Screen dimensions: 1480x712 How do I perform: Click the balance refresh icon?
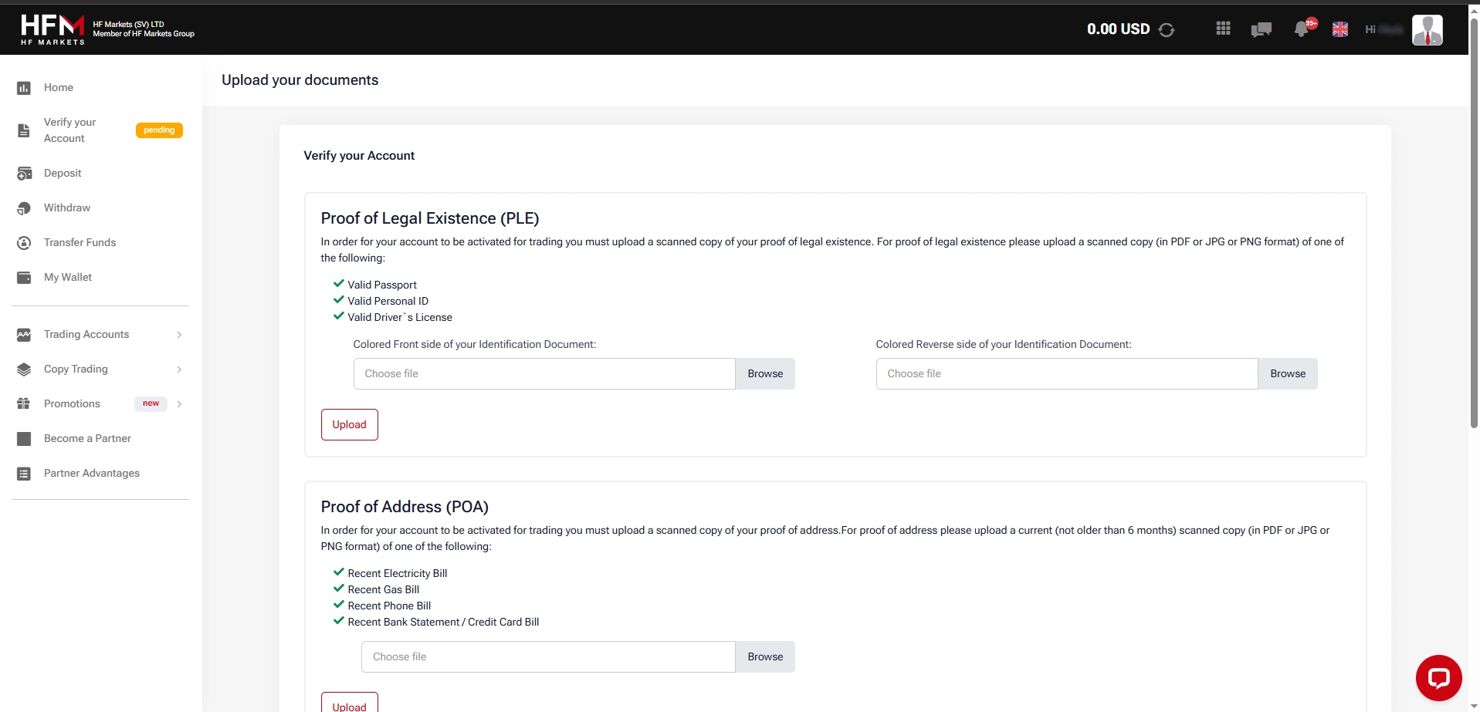[1166, 30]
